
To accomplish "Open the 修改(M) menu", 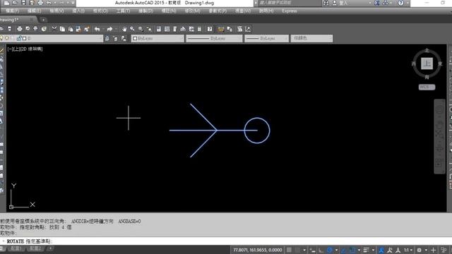I will tap(193, 11).
